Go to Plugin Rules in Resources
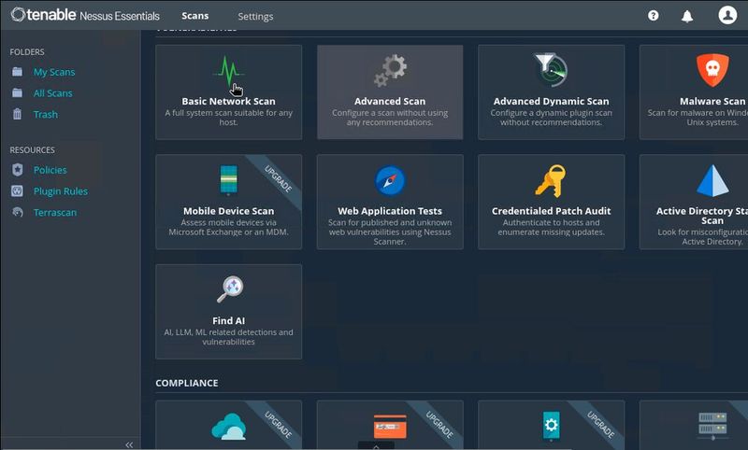 click(60, 191)
